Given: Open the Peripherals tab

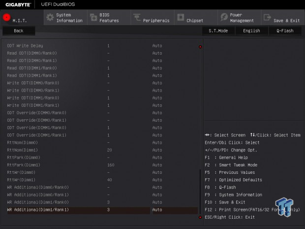Looking at the screenshot, I should [152, 17].
